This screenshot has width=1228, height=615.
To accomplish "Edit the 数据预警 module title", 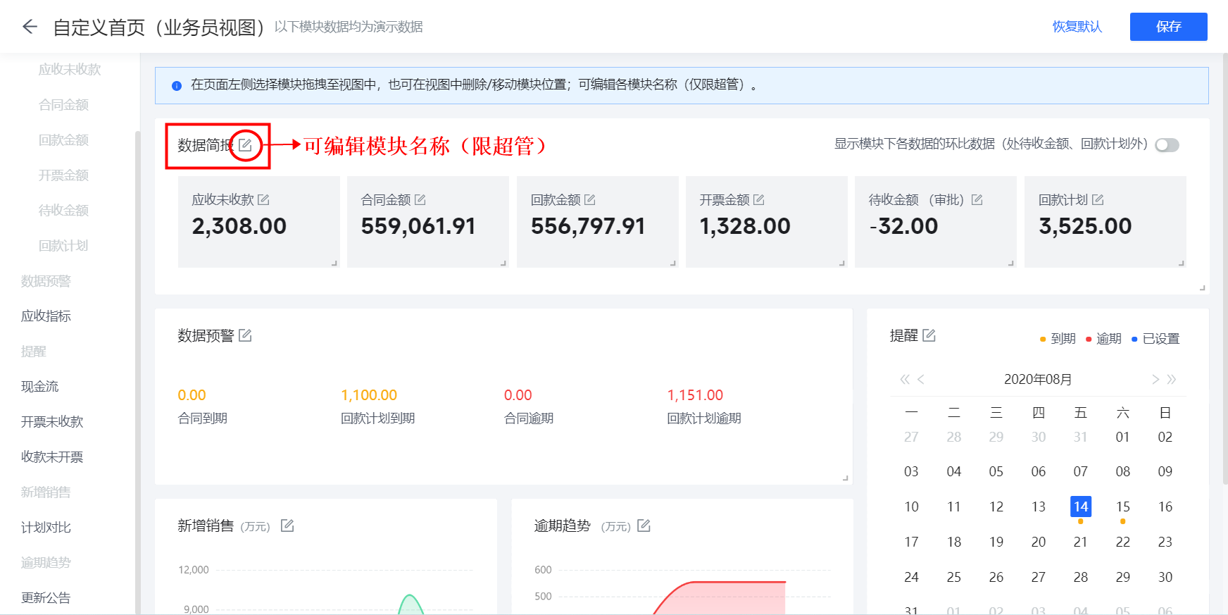I will (245, 335).
